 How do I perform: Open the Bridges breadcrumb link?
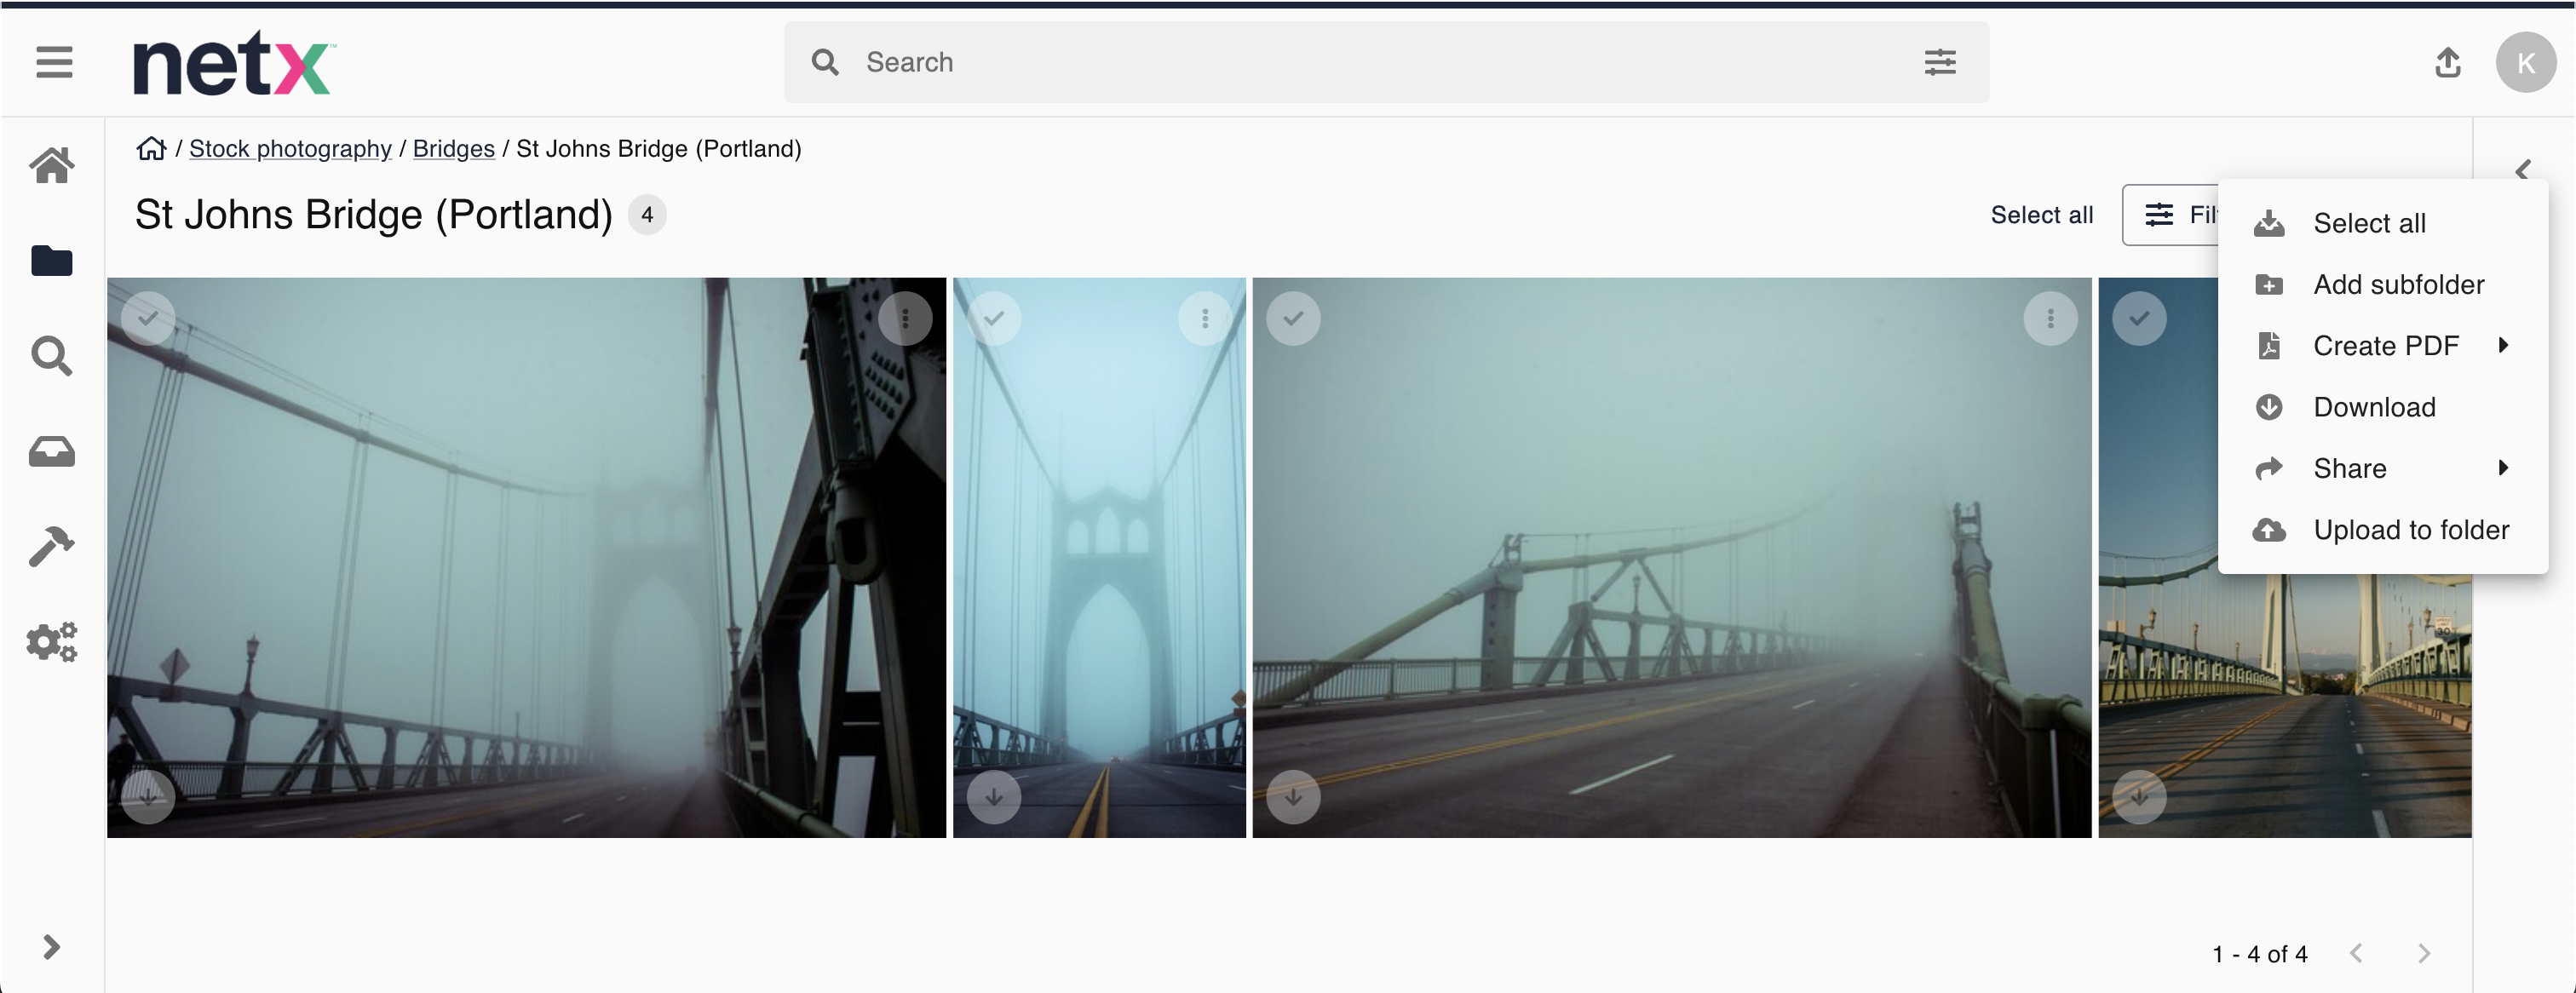(x=453, y=149)
